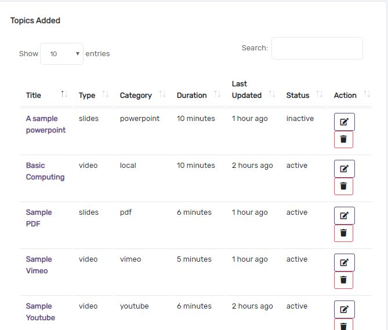The height and width of the screenshot is (330, 388).
Task: Edit the Sample PDF topic
Action: tap(344, 216)
